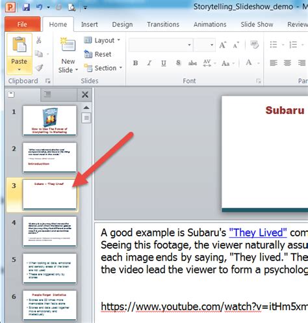
Task: Click the Save icon in quick access toolbar
Action: [x=26, y=7]
